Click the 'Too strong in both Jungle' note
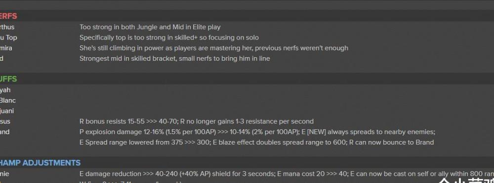 click(x=150, y=27)
